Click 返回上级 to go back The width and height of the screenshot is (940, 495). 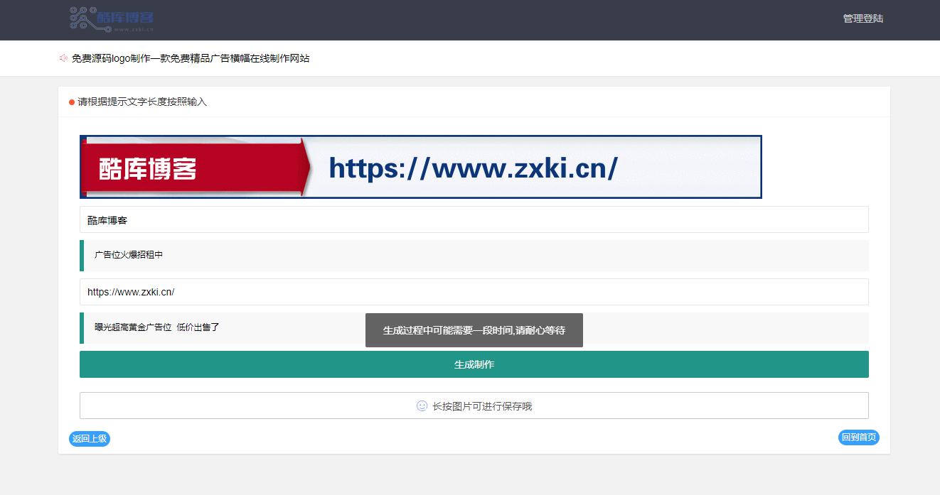point(90,438)
